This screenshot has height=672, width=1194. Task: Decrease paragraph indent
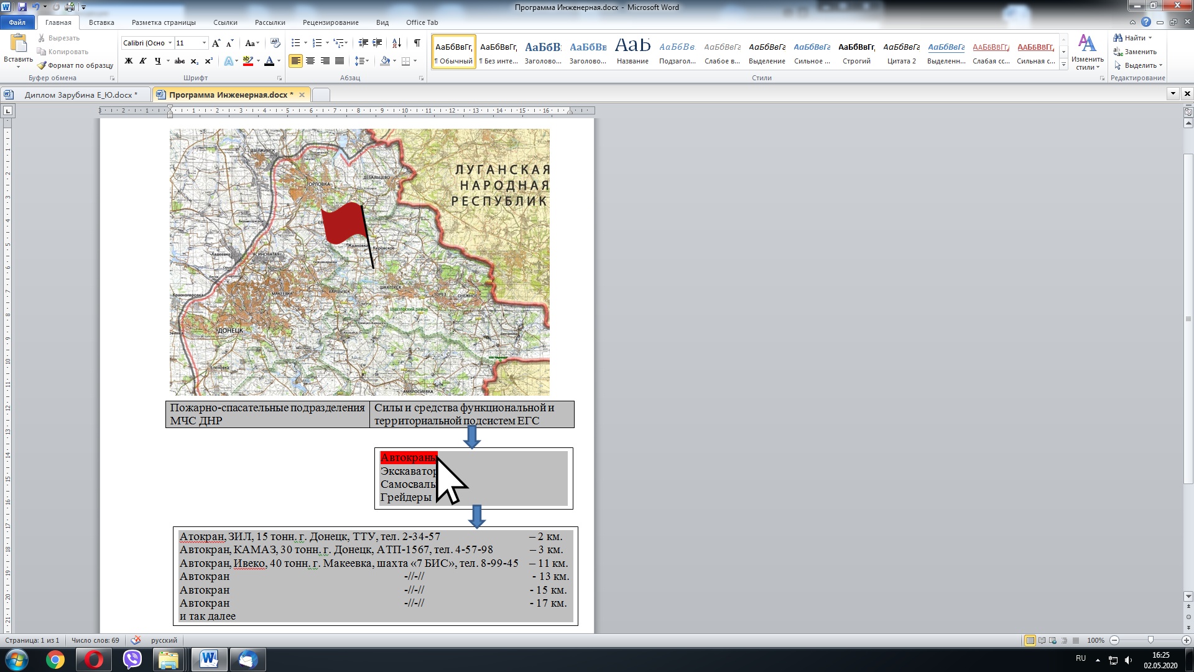click(x=363, y=43)
